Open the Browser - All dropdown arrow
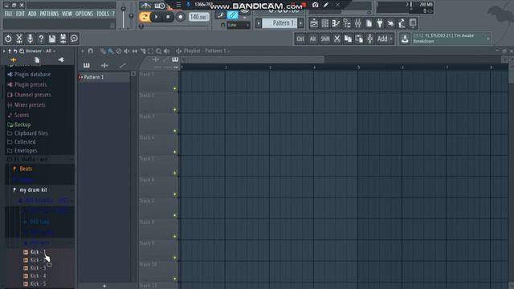The image size is (514, 289). 54,51
